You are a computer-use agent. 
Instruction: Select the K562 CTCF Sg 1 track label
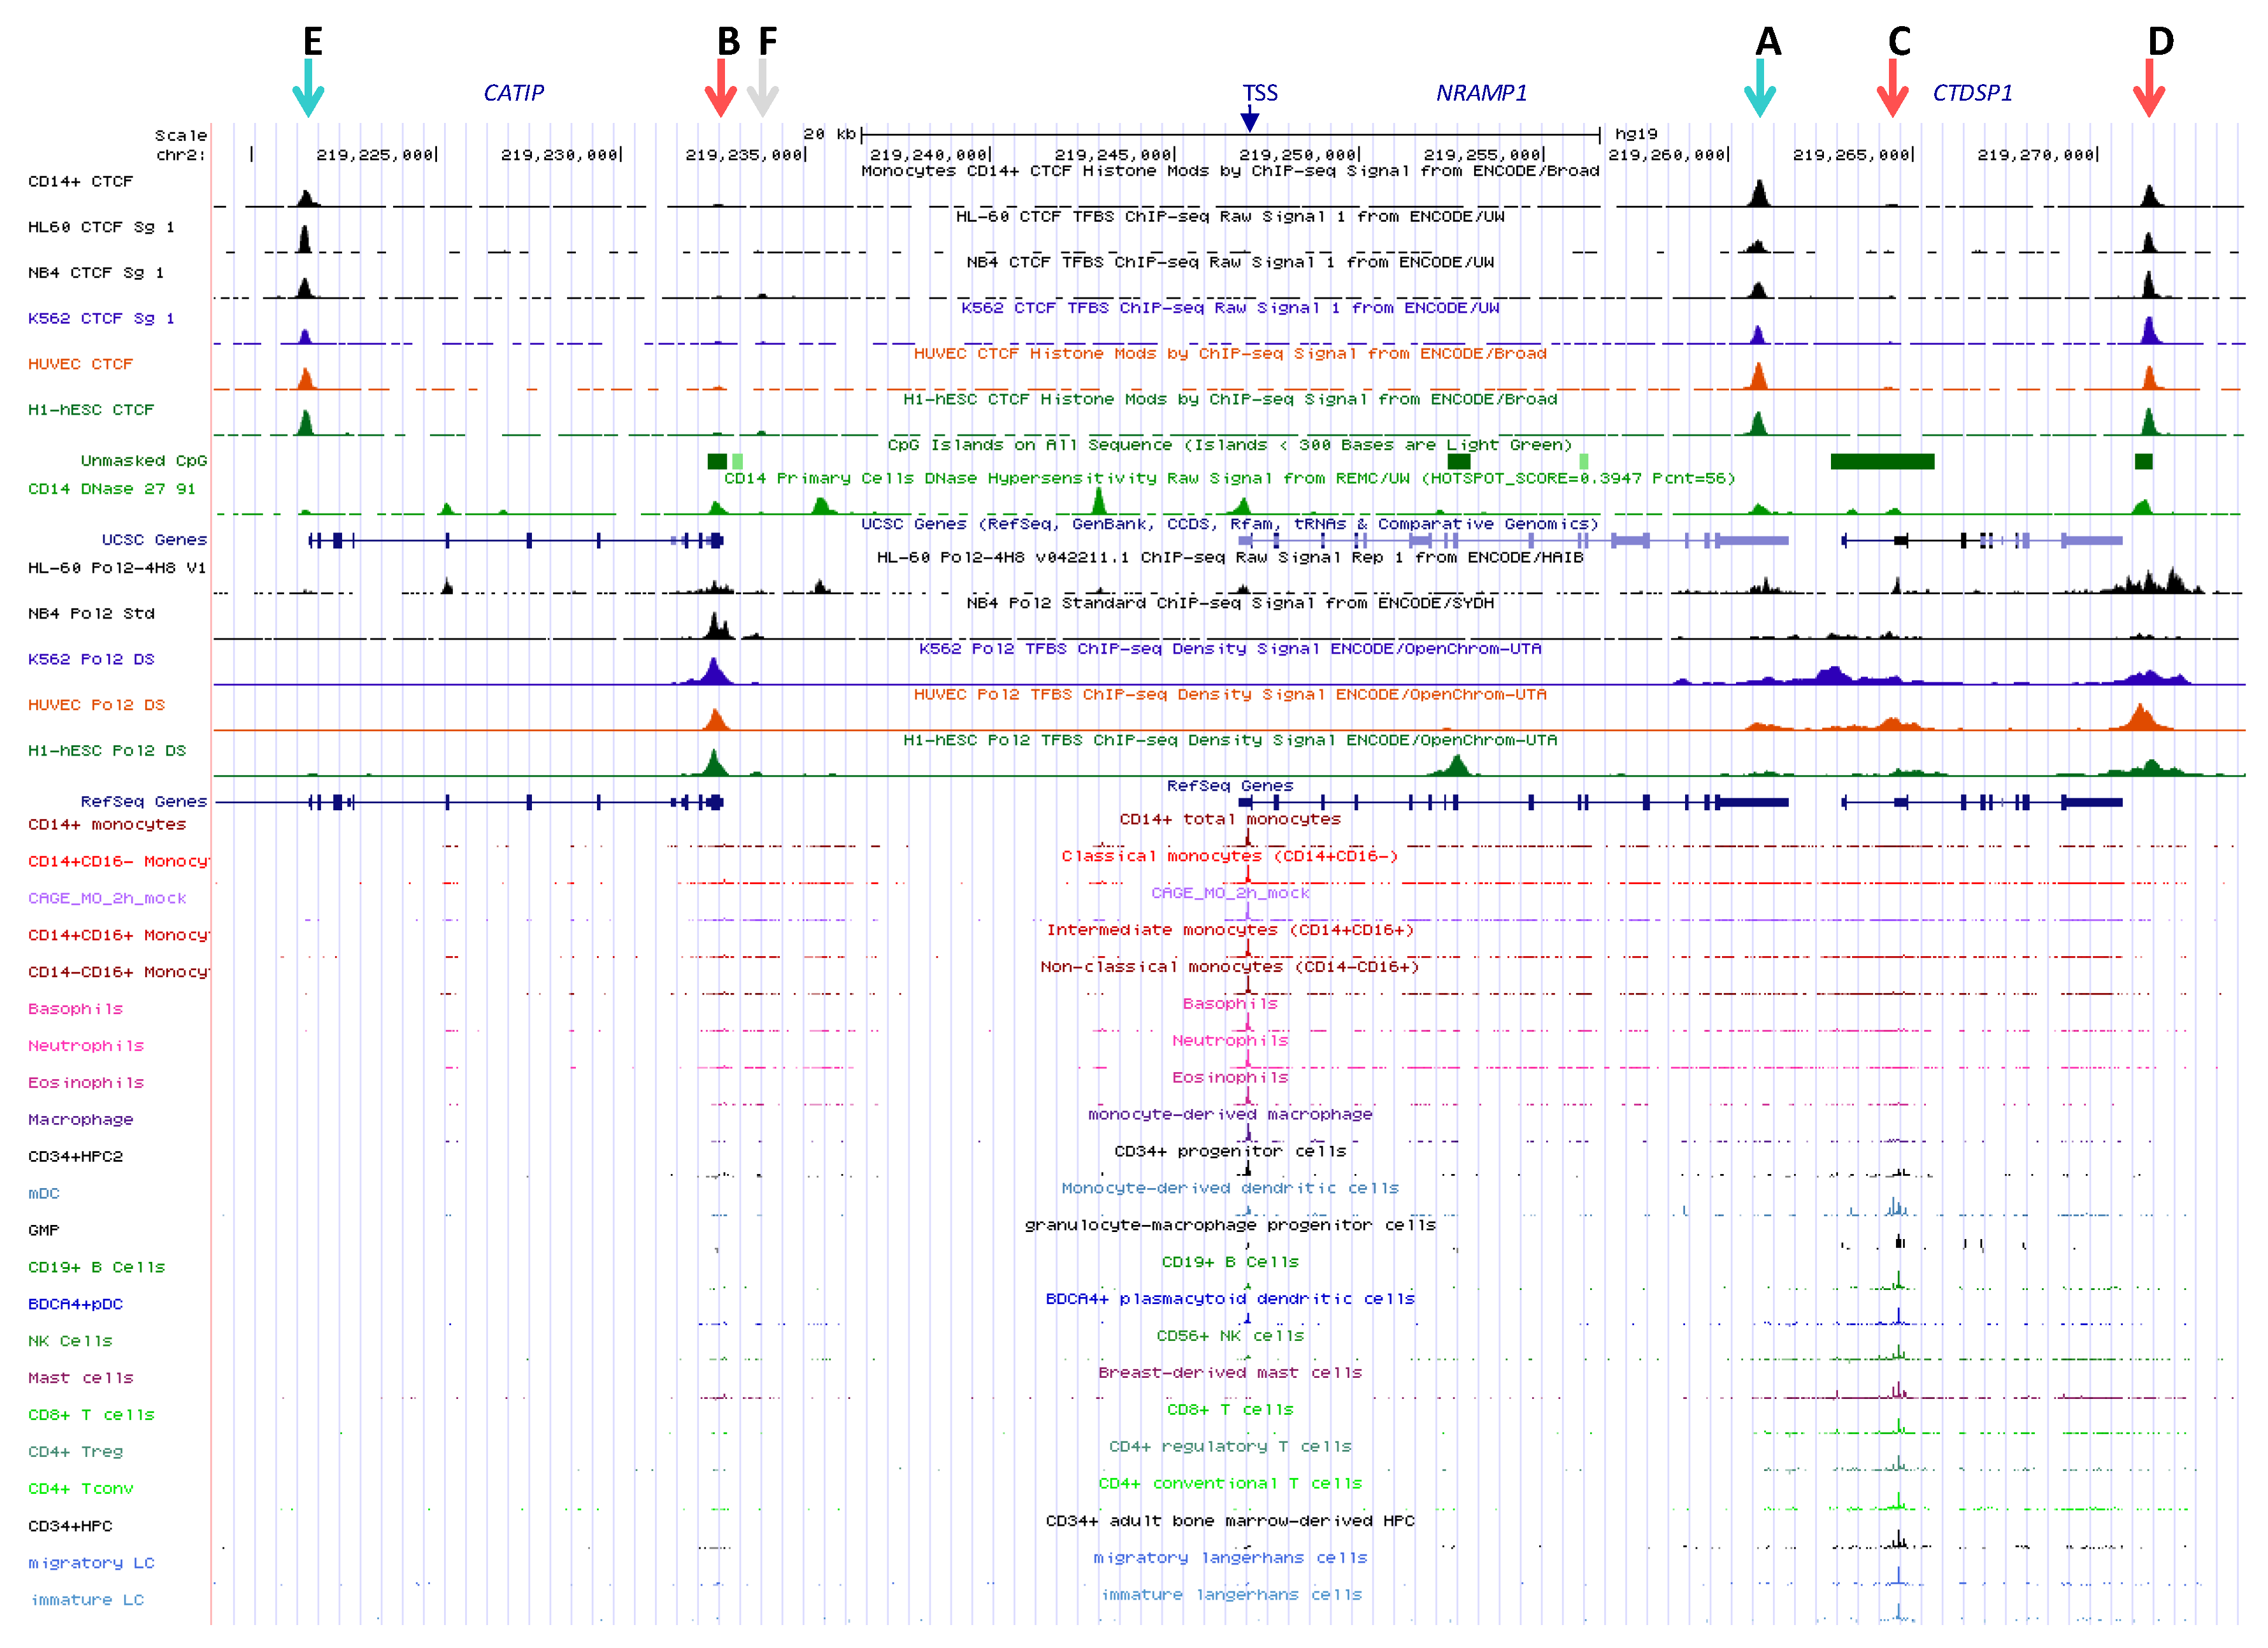click(x=101, y=318)
